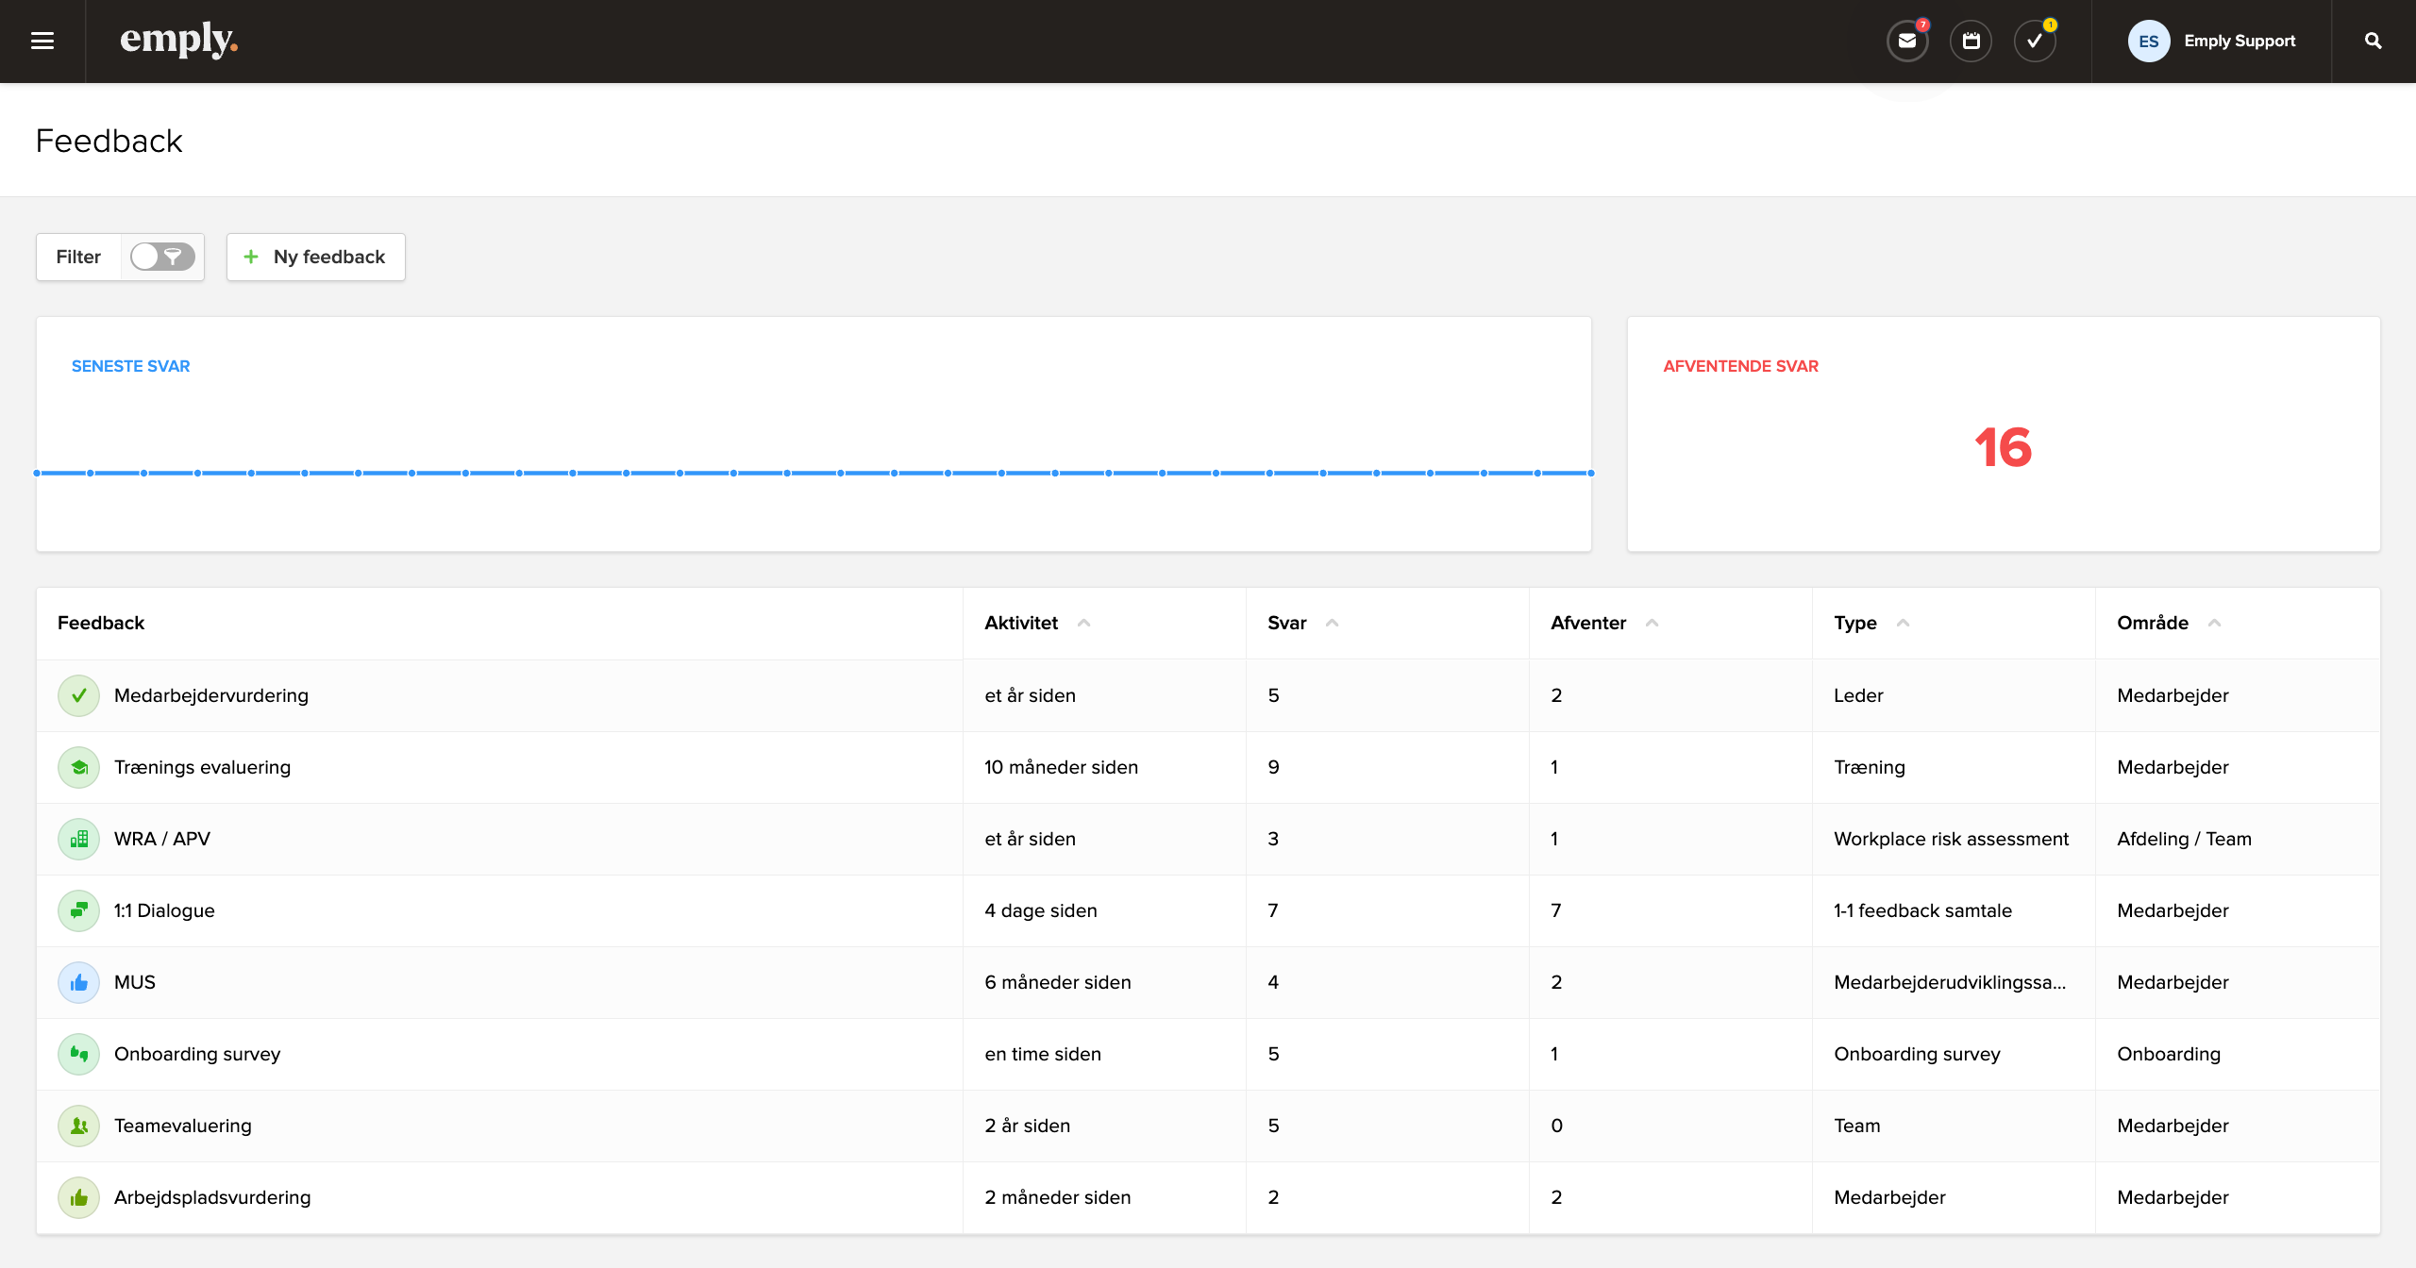This screenshot has height=1268, width=2416.
Task: Sort table by Type column arrow
Action: click(1903, 623)
